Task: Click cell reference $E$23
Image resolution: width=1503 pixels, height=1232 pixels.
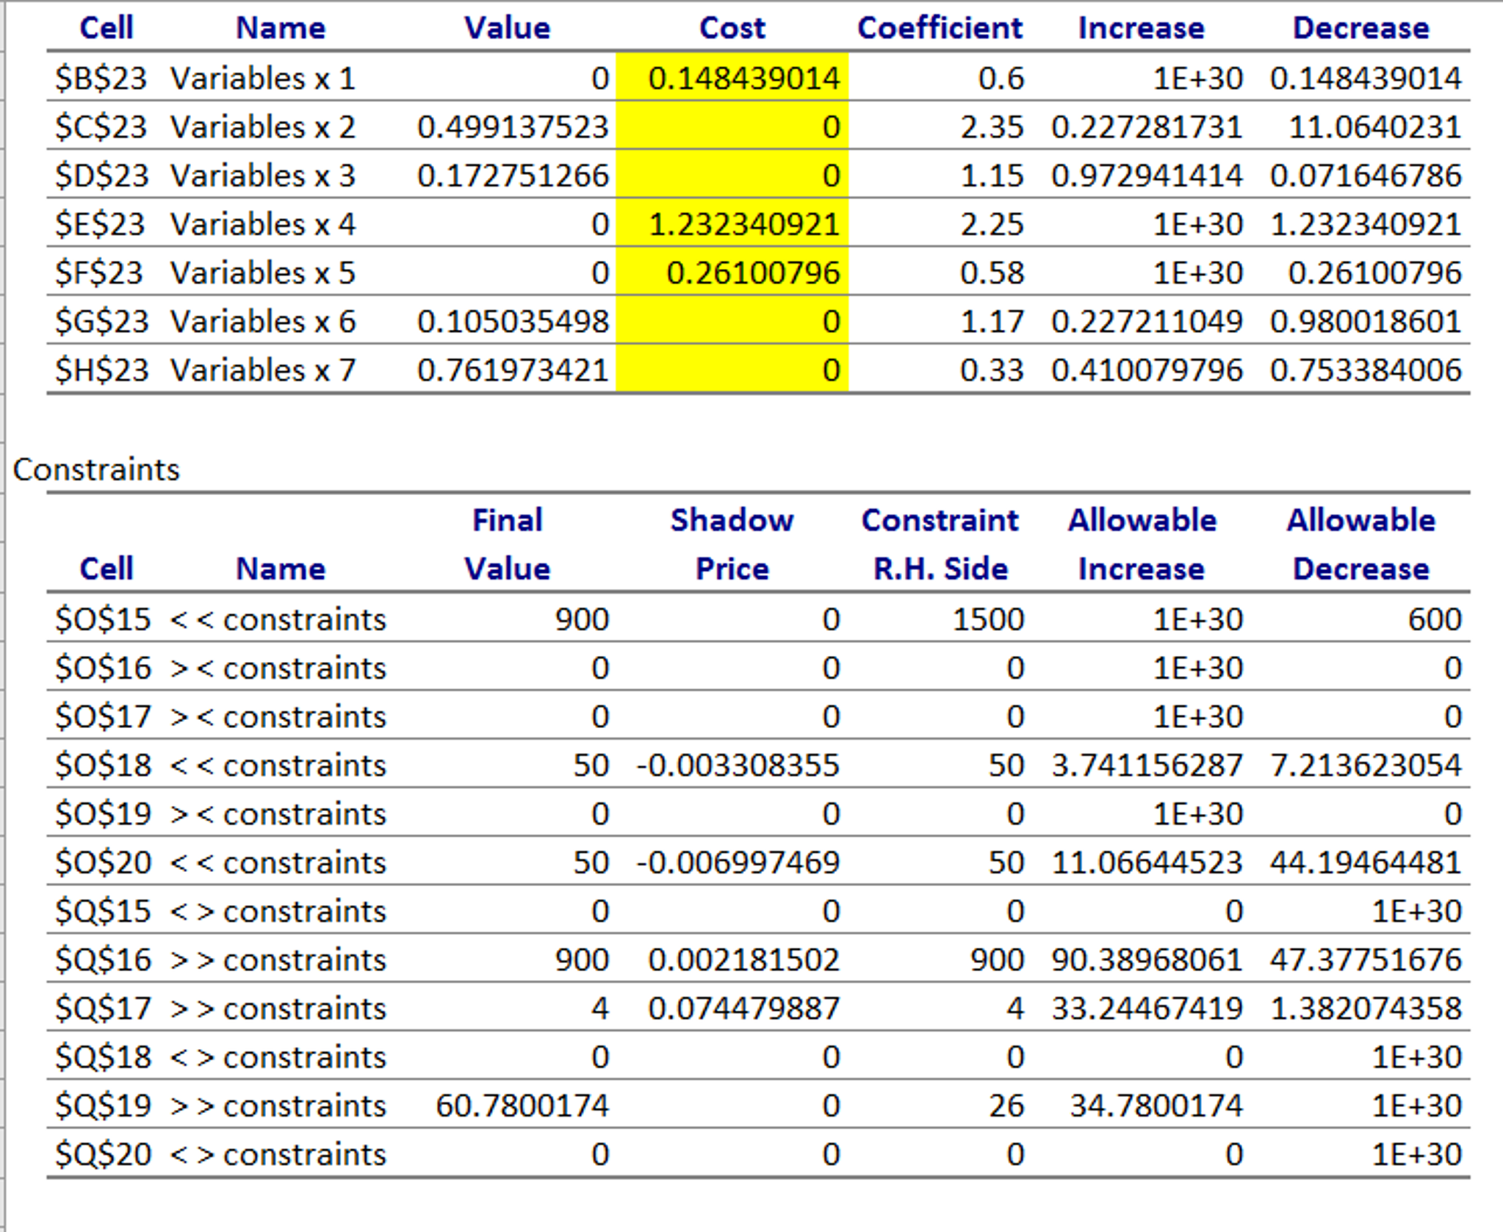Action: pos(100,224)
